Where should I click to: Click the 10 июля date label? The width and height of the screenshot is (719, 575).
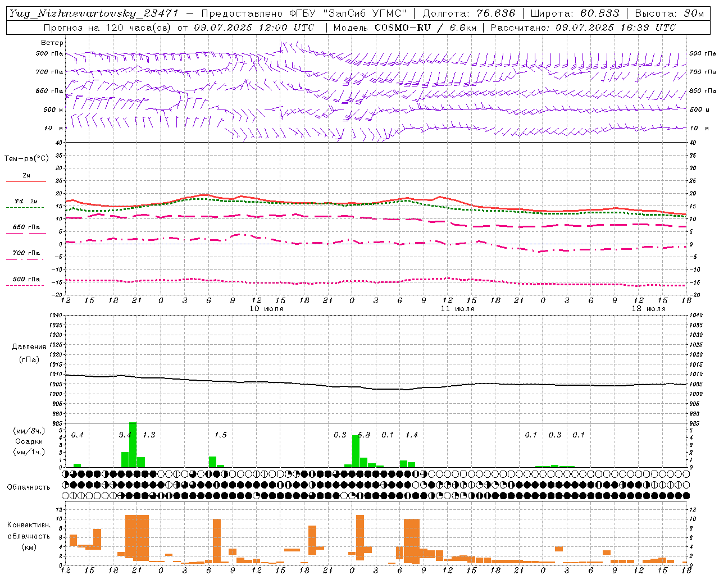coord(266,309)
